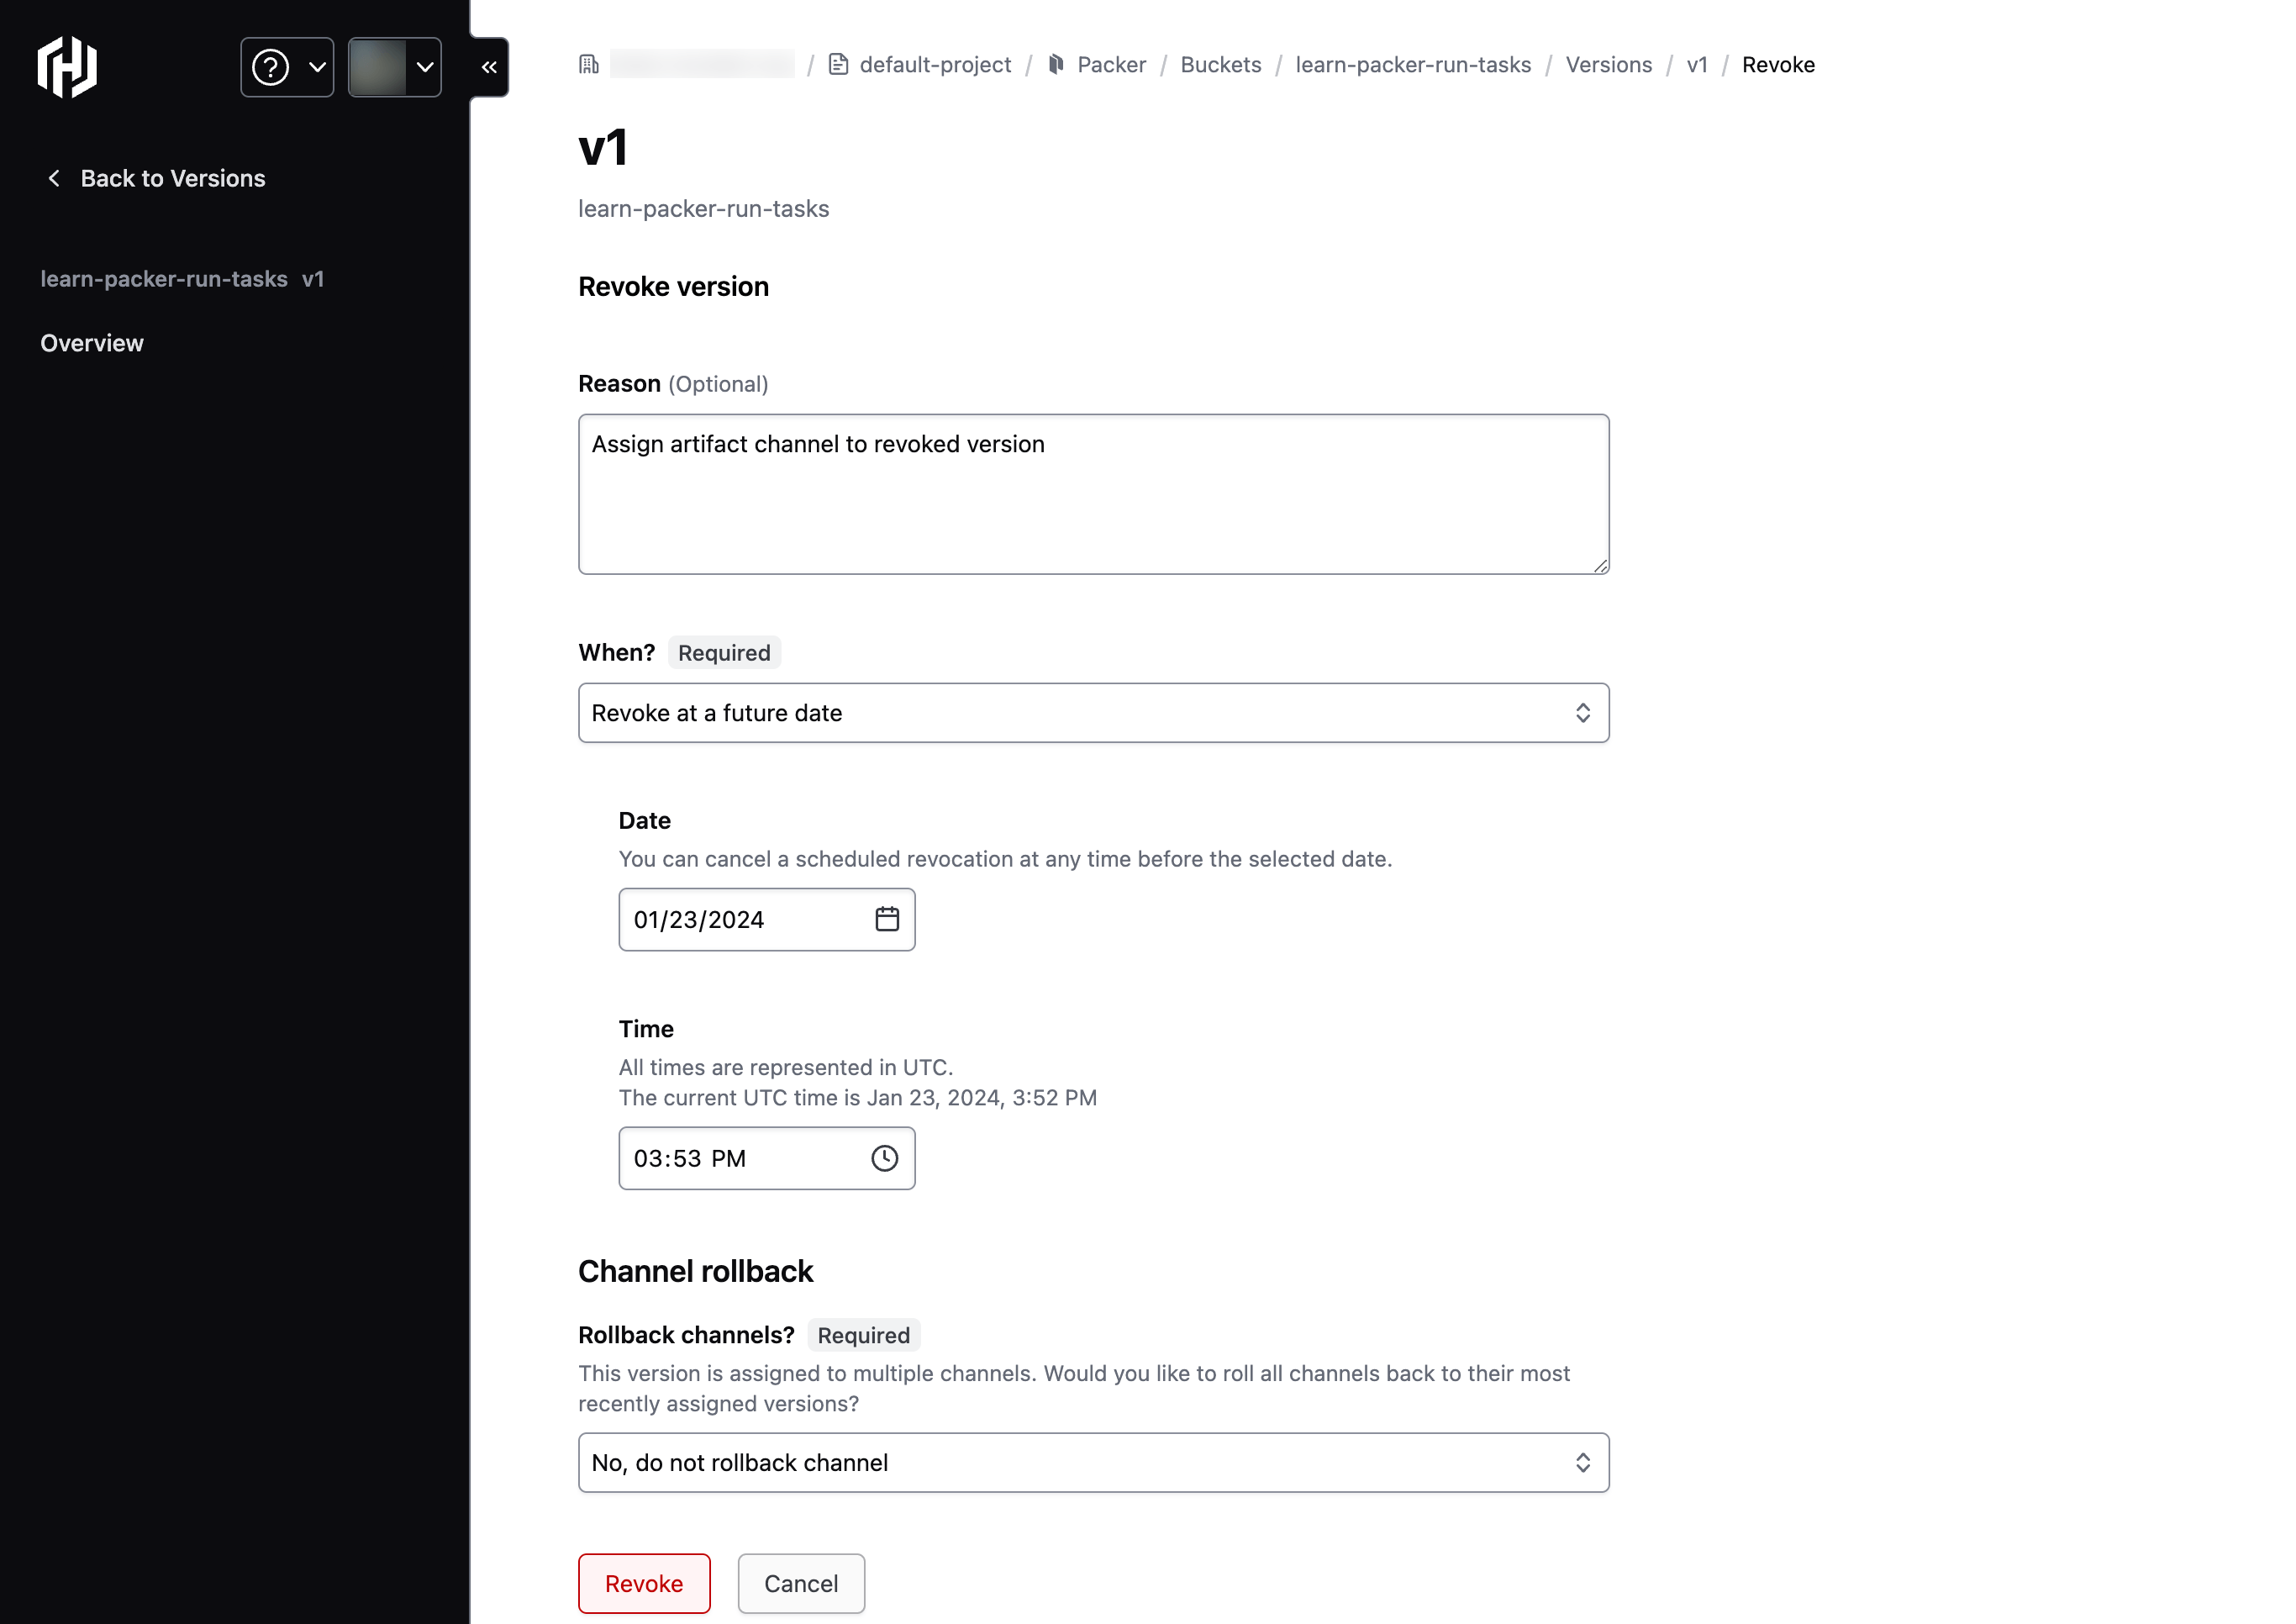Click the learn-packer-run-tasks v1 sidebar item
This screenshot has height=1624, width=2296.
pyautogui.click(x=182, y=277)
